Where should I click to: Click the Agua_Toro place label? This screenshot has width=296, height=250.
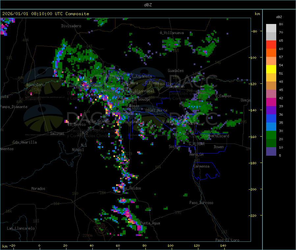coord(35,85)
